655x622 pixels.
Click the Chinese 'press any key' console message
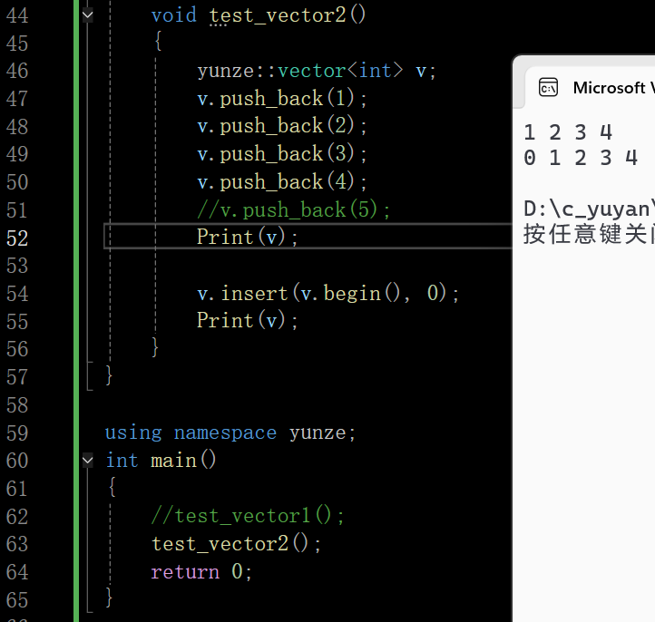click(x=589, y=234)
